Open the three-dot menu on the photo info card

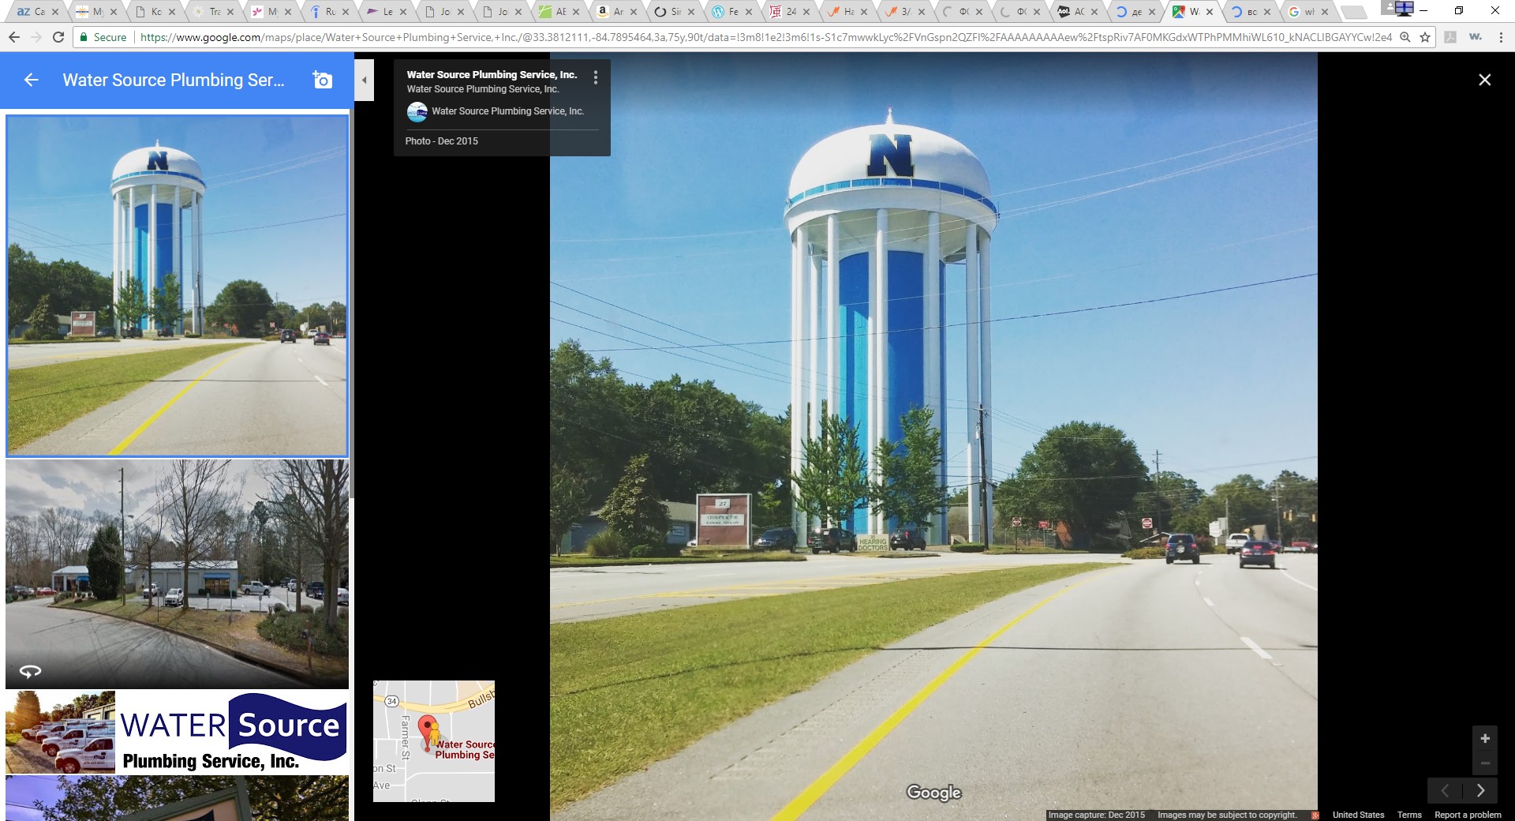(596, 77)
